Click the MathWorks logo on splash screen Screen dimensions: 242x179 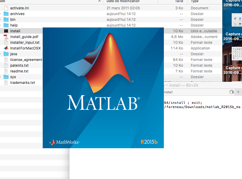(64, 142)
